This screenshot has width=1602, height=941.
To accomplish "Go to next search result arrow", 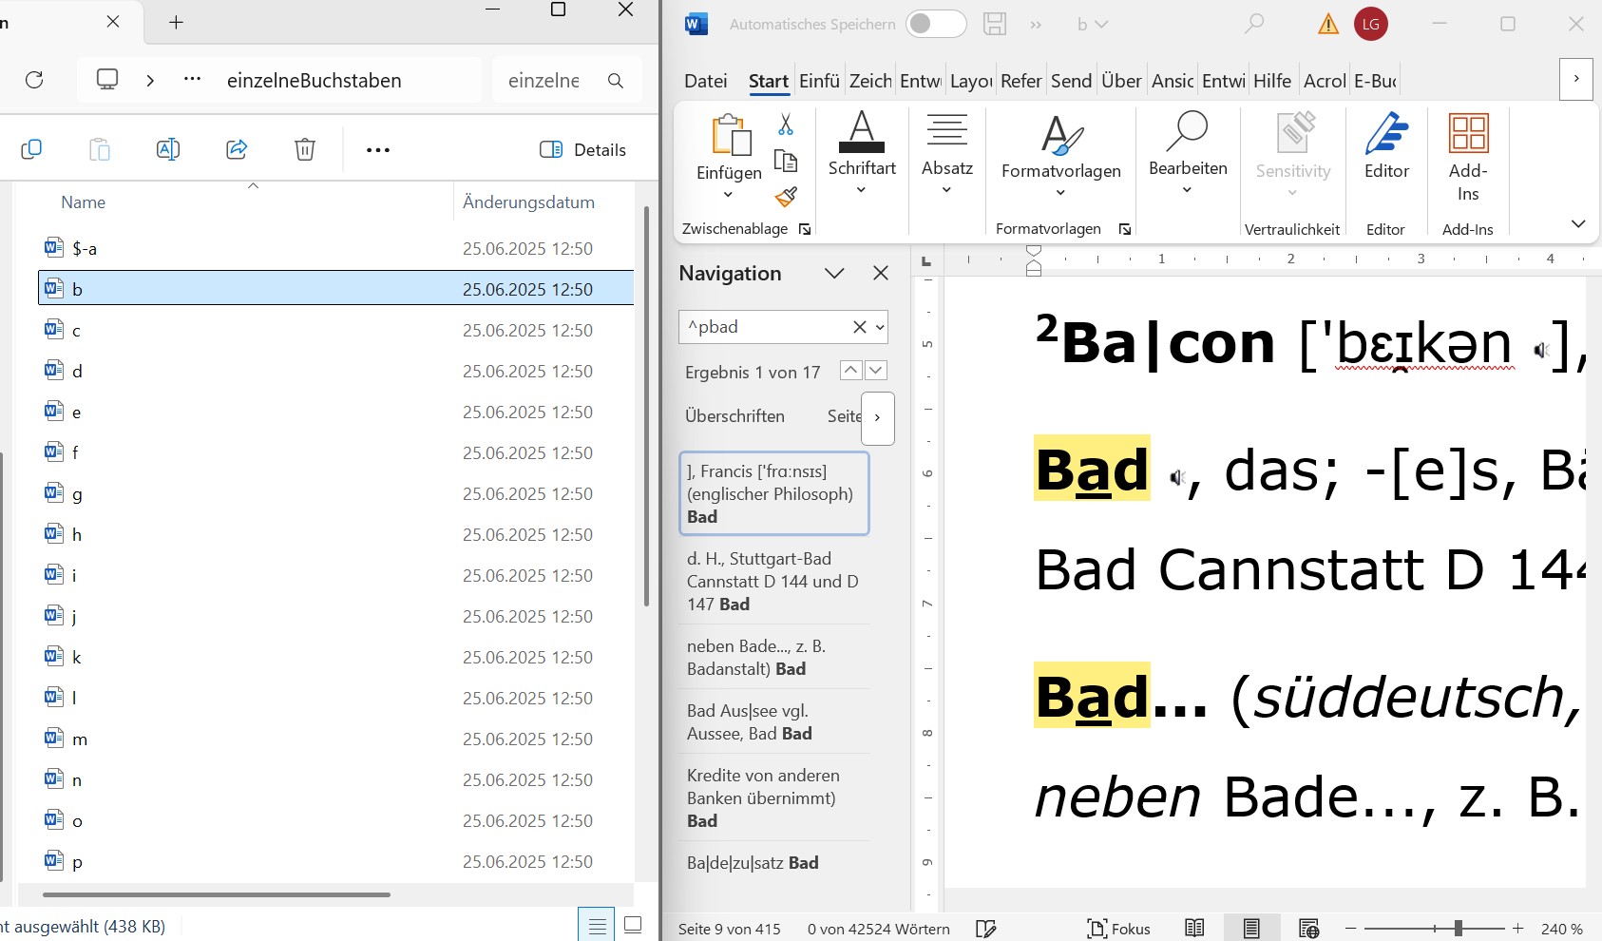I will pyautogui.click(x=876, y=371).
